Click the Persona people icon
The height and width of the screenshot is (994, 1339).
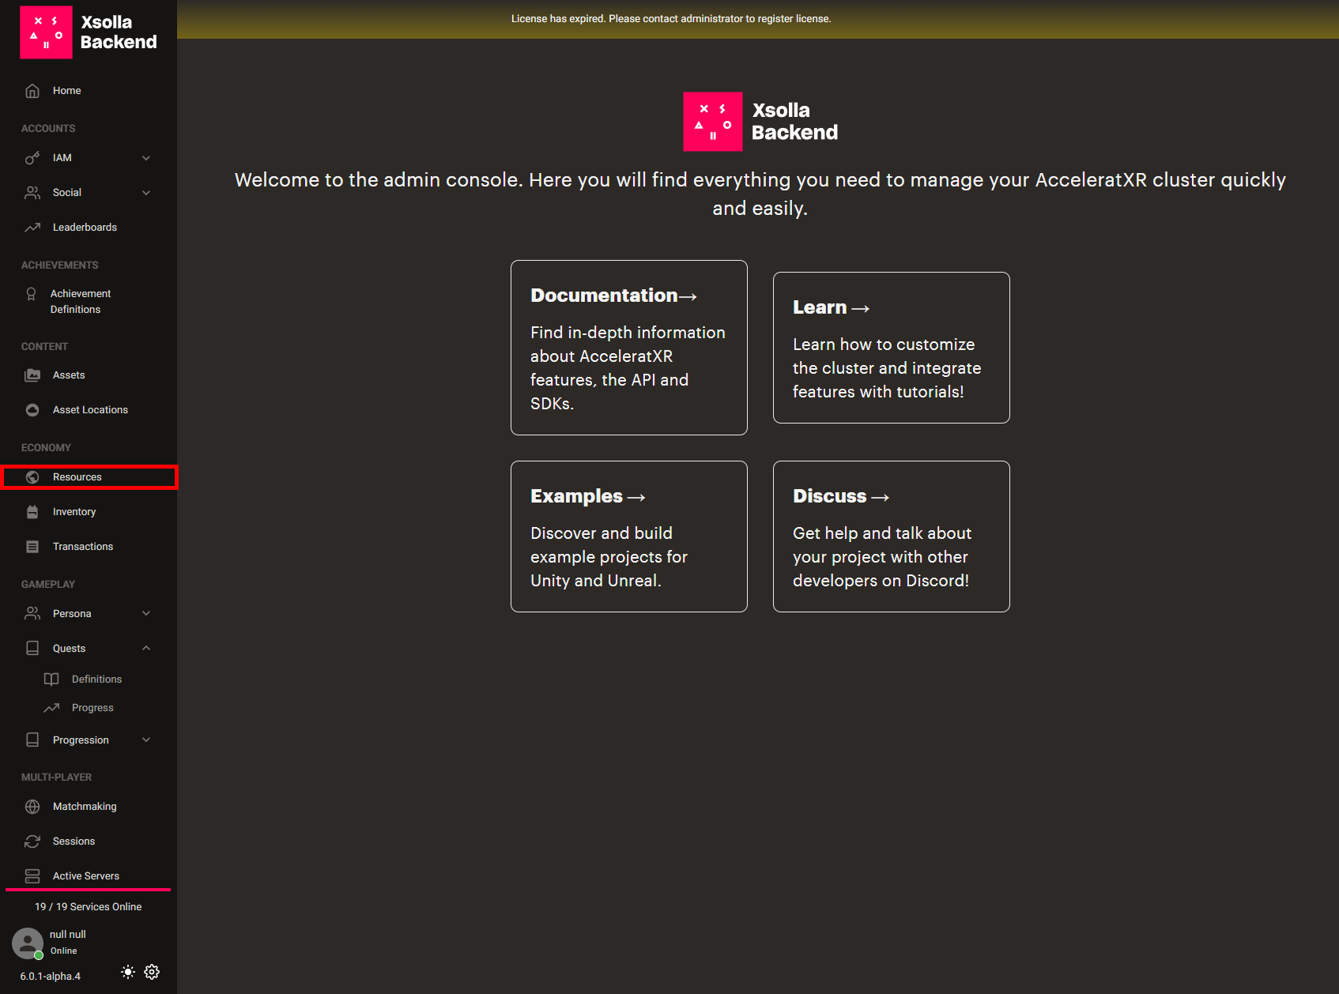pos(32,614)
